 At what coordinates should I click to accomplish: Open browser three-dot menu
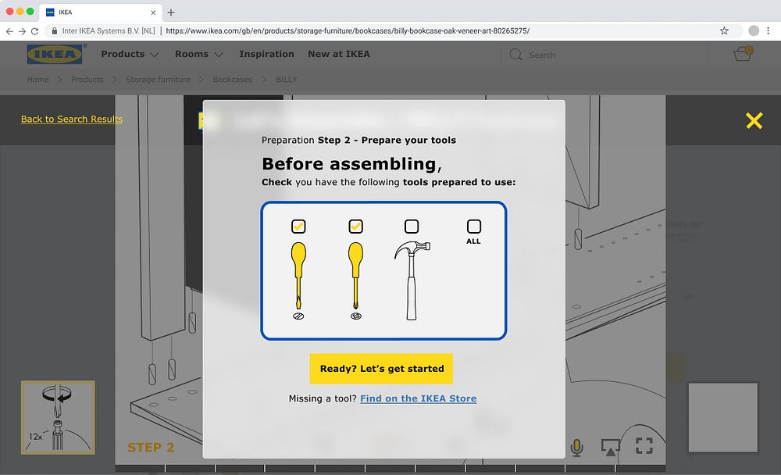[769, 31]
